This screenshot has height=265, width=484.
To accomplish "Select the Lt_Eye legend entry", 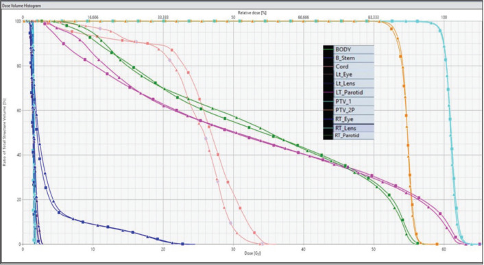I will click(354, 75).
